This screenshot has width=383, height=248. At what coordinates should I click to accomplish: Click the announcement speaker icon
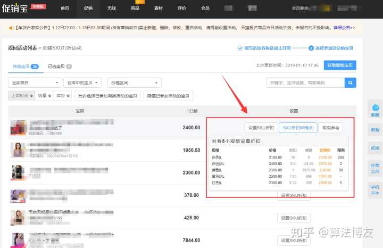point(11,27)
